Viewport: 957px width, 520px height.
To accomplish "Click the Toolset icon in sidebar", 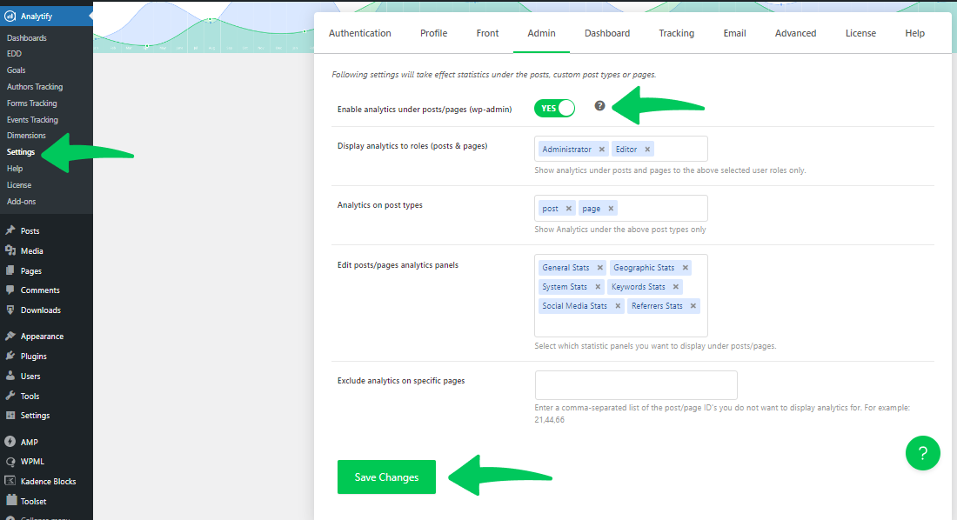I will point(11,501).
